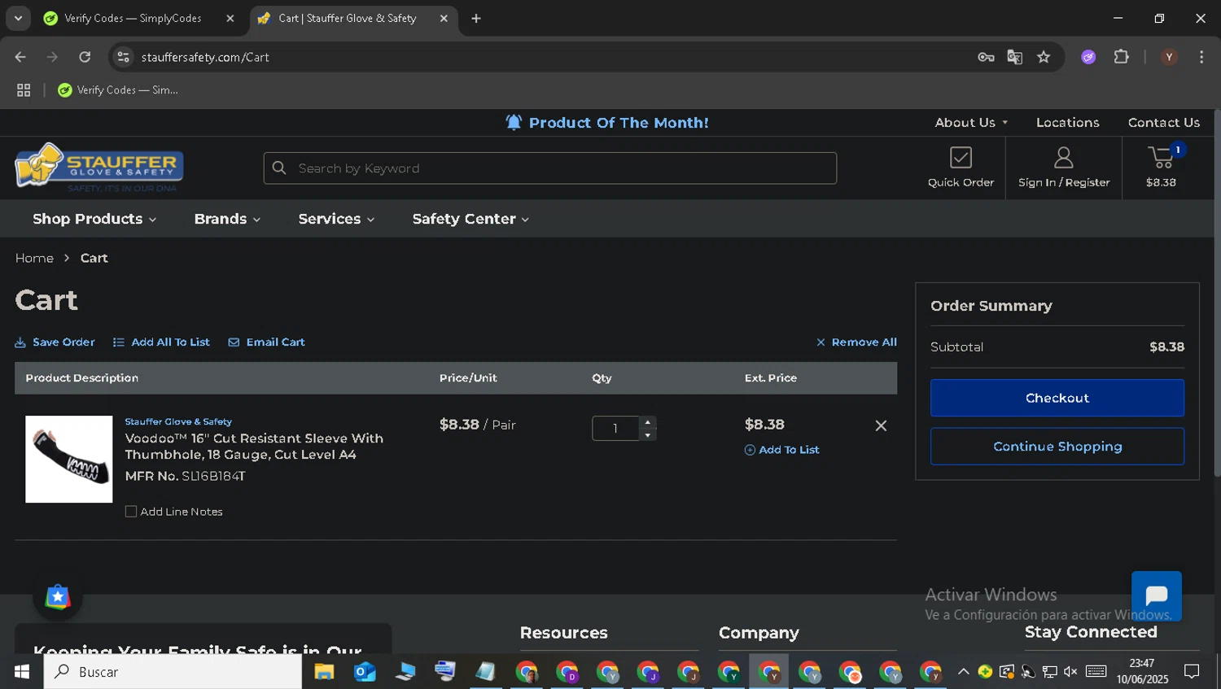The width and height of the screenshot is (1221, 689).
Task: Click the Product Of The Month bell icon
Action: [514, 122]
